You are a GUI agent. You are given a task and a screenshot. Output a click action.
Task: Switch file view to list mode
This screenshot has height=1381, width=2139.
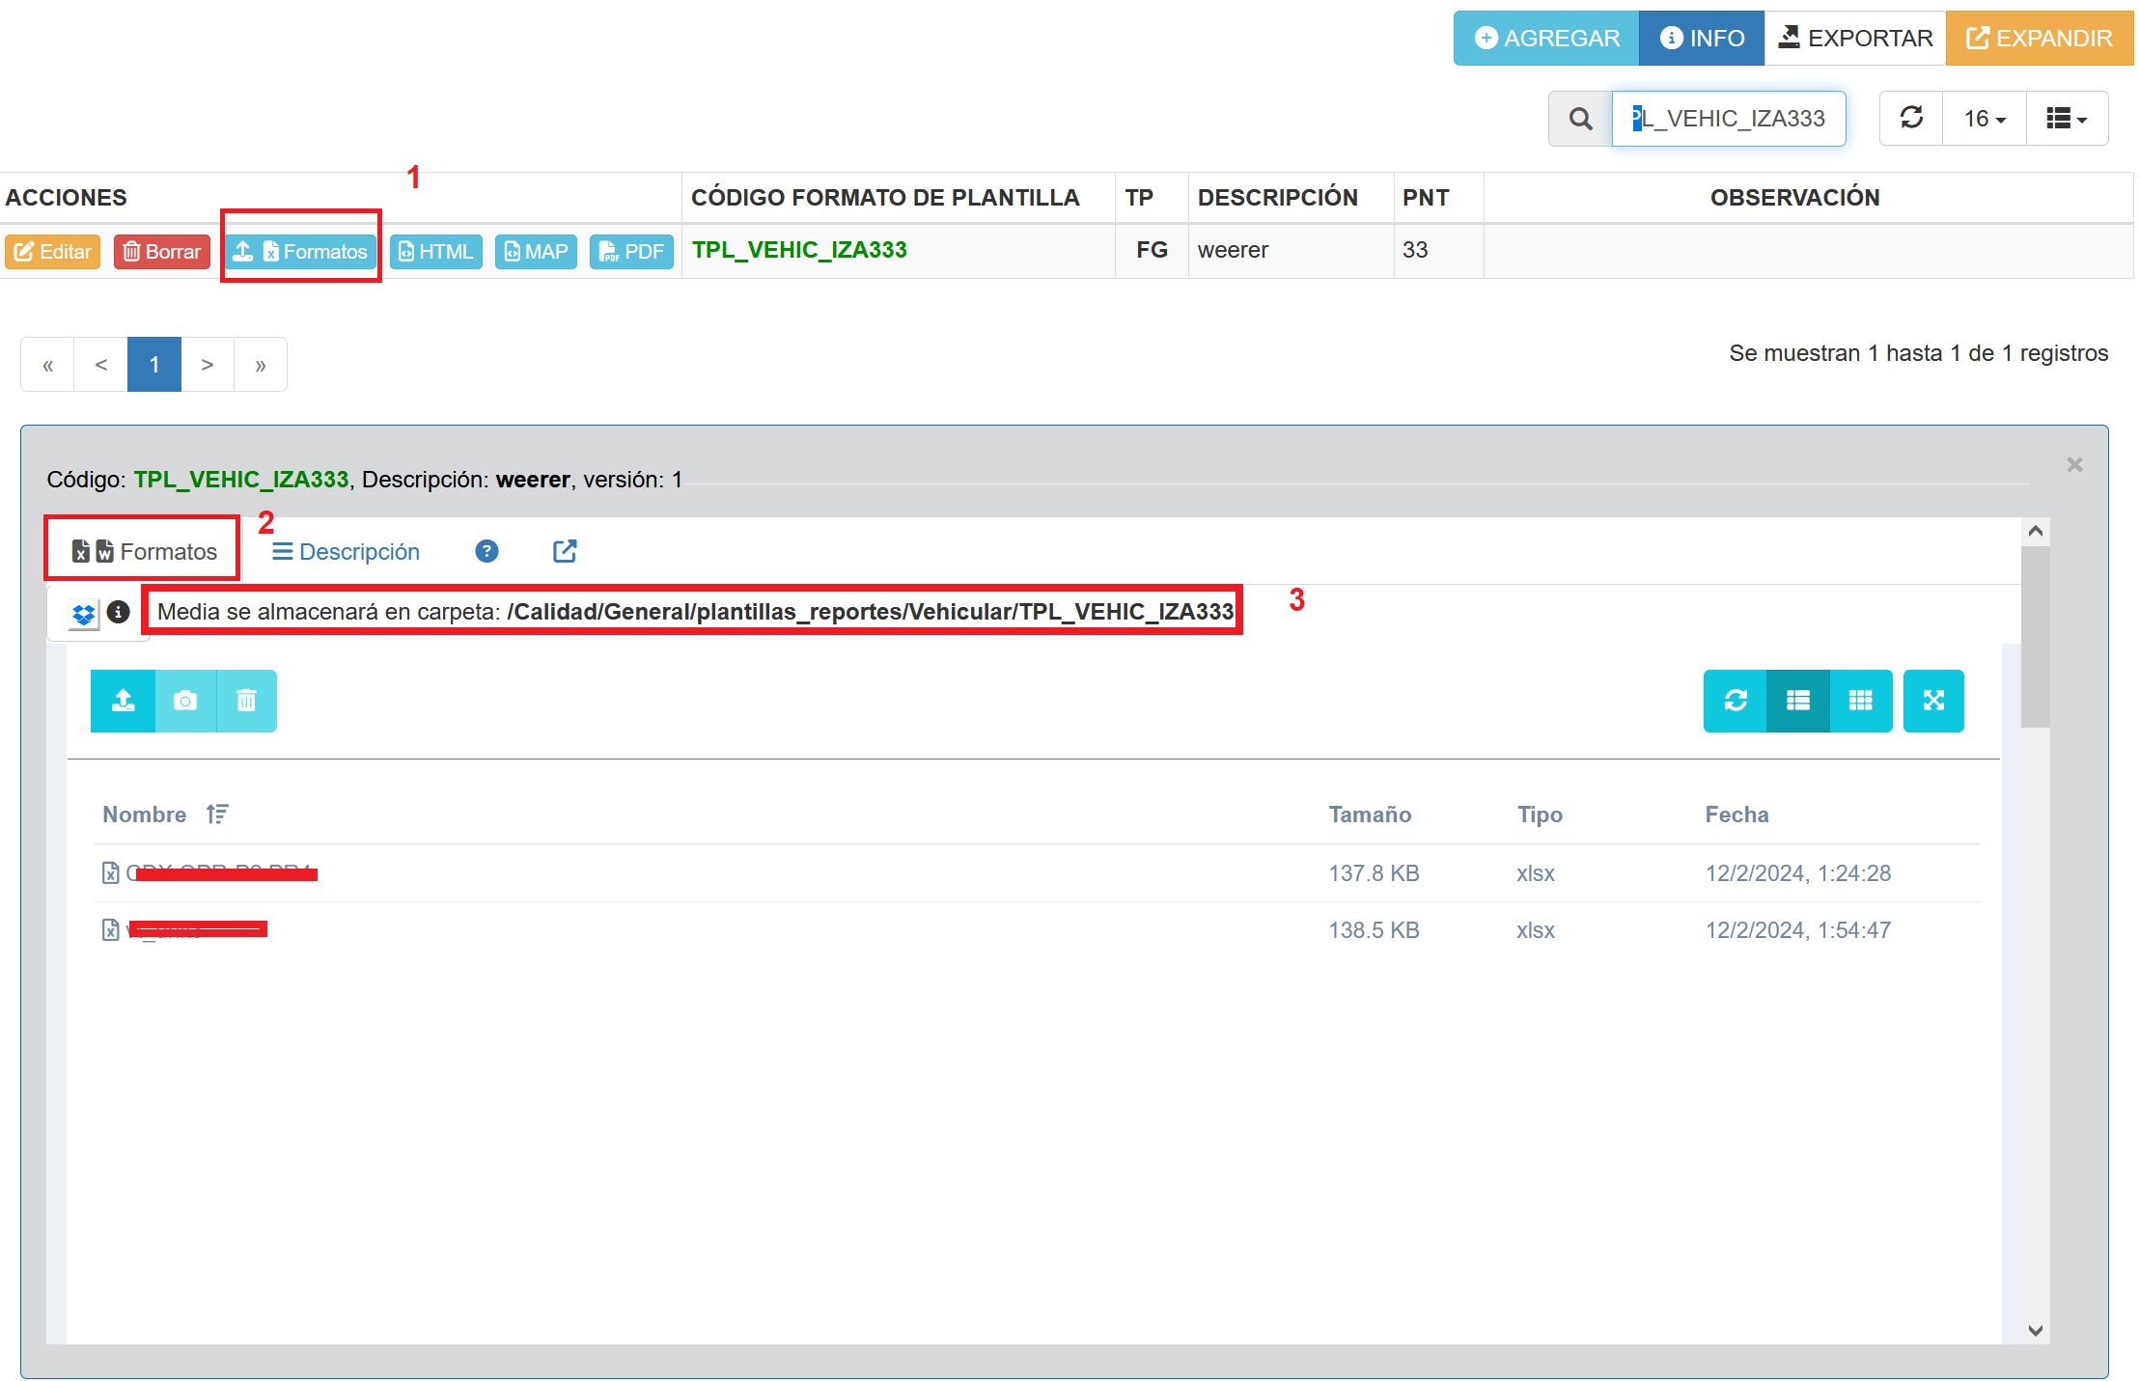click(x=1797, y=701)
